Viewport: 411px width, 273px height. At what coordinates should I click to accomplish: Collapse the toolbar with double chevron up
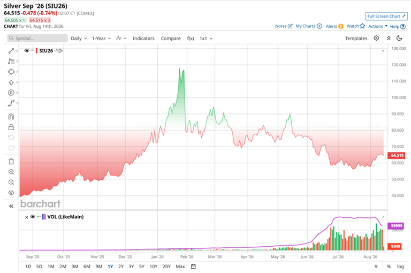(389, 39)
